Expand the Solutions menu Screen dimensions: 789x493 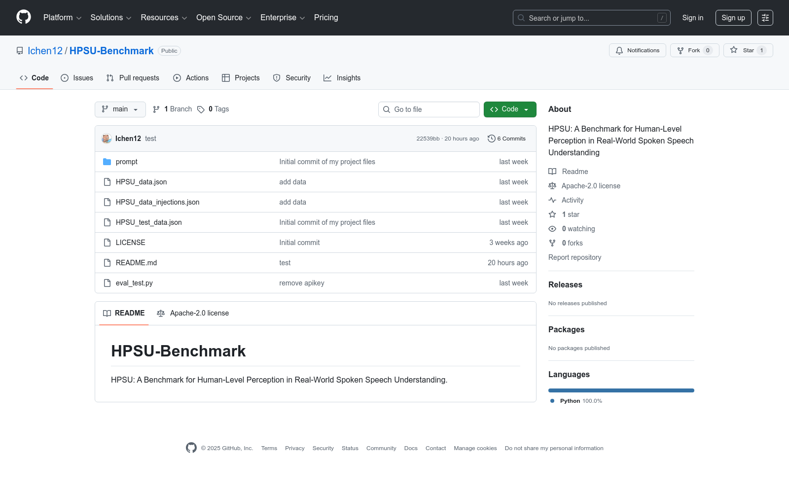click(111, 18)
